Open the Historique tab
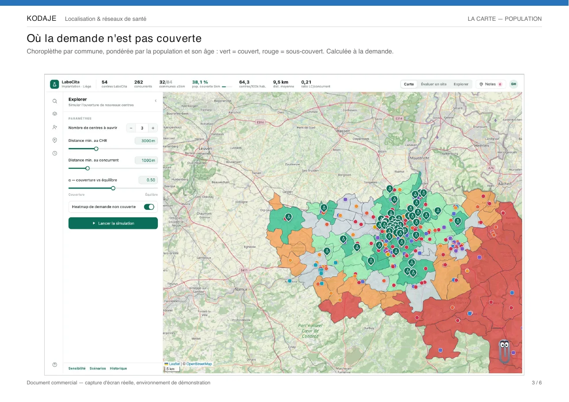The width and height of the screenshot is (569, 402). point(118,368)
